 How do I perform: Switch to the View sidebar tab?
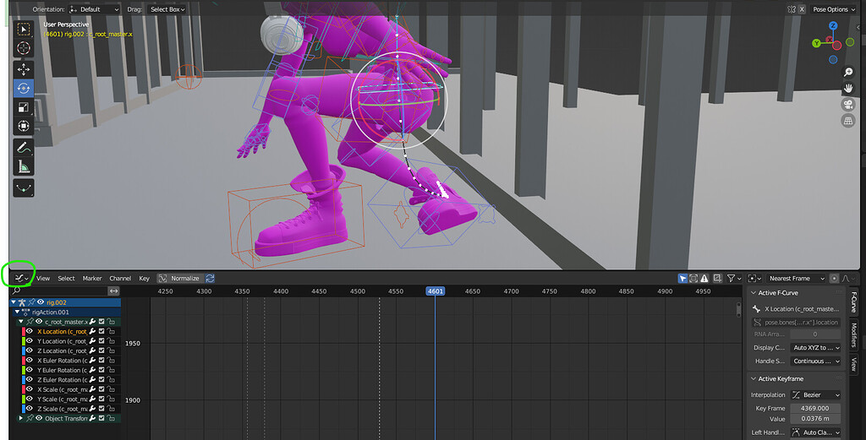pyautogui.click(x=854, y=365)
